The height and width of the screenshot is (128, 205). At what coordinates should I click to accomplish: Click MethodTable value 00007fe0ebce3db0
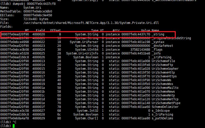[x=38, y=11]
